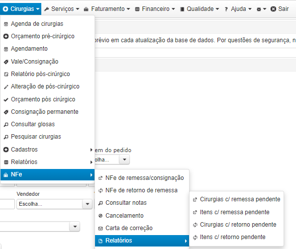Open the Financeiro menu
The width and height of the screenshot is (296, 249).
(155, 9)
